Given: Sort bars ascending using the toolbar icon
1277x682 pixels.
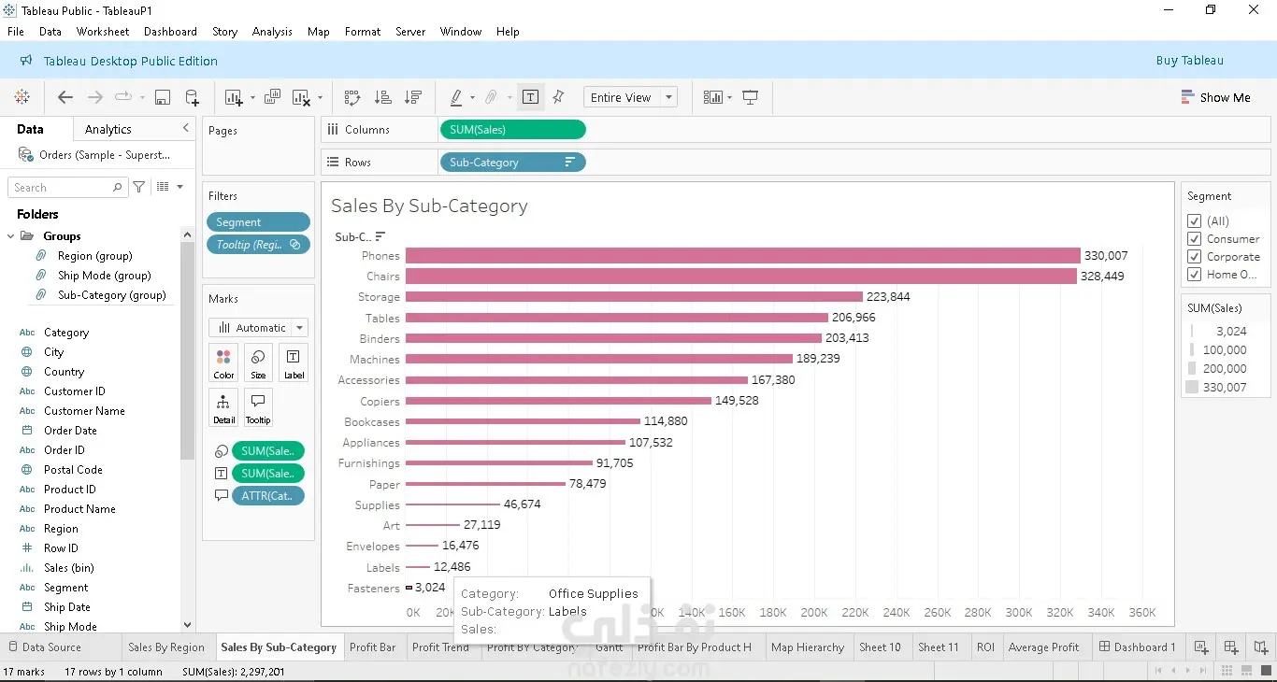Looking at the screenshot, I should click(382, 97).
